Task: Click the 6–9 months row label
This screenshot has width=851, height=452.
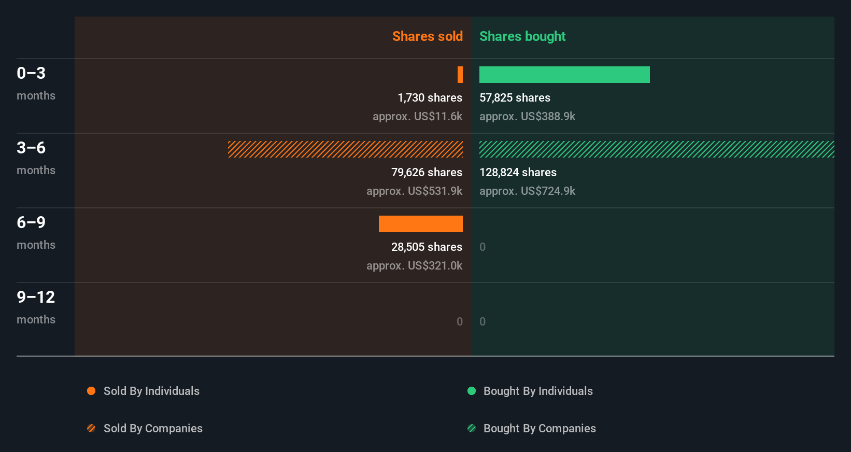Action: pos(36,232)
